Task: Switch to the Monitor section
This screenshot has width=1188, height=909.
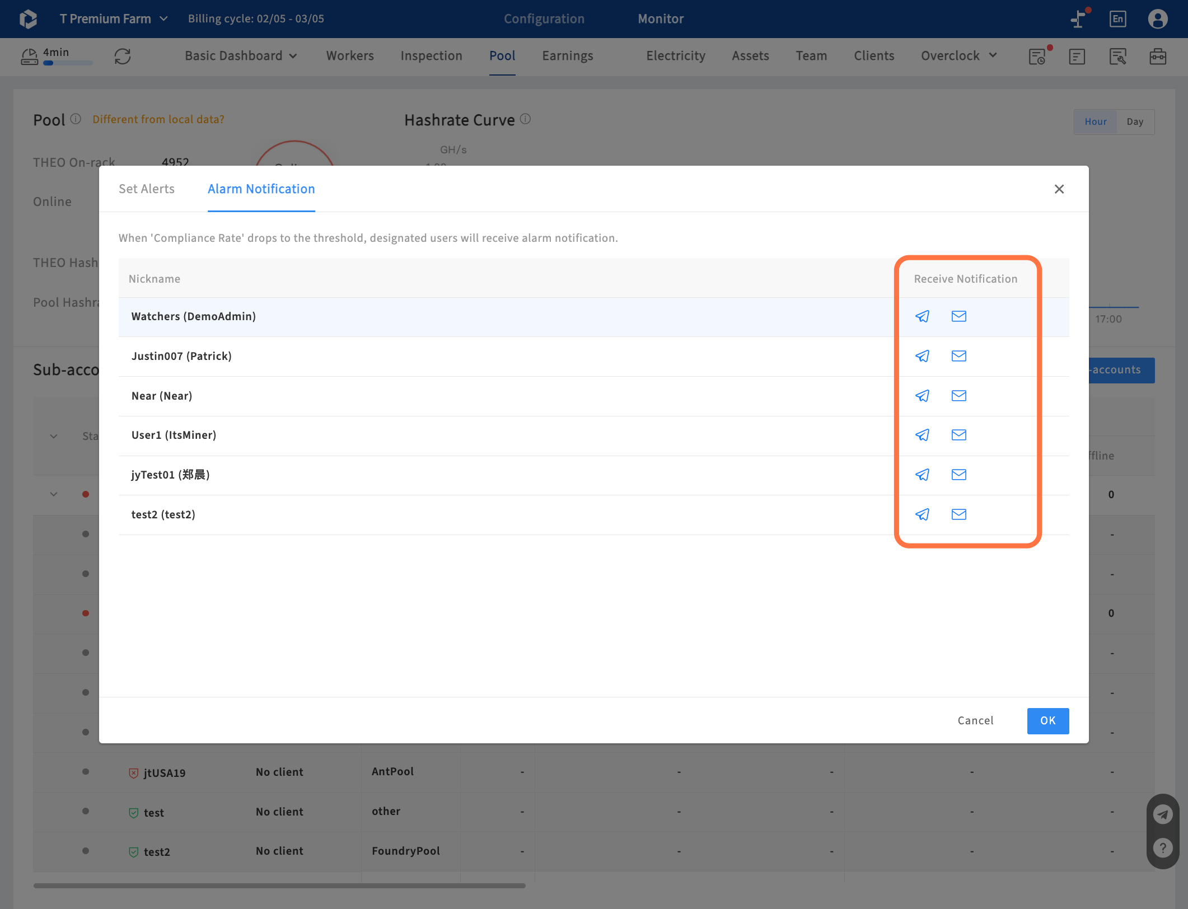Action: point(661,19)
